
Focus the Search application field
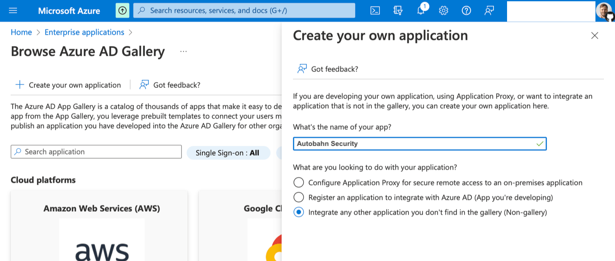tap(96, 152)
